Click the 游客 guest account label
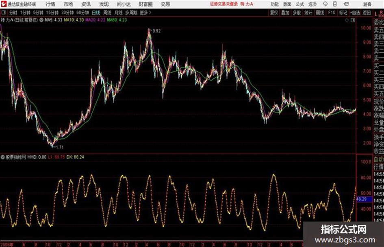The image size is (384, 247). 367,4
